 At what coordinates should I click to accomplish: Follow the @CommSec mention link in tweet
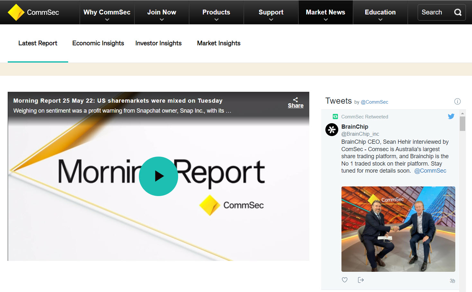click(430, 171)
